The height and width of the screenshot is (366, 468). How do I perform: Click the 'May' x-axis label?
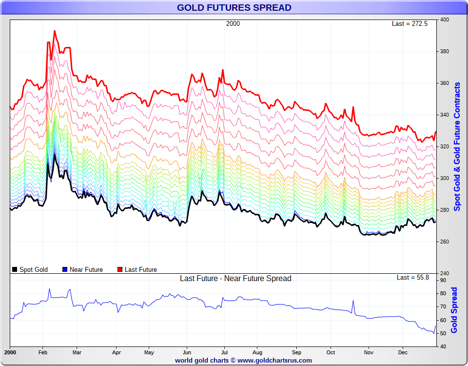(x=149, y=352)
